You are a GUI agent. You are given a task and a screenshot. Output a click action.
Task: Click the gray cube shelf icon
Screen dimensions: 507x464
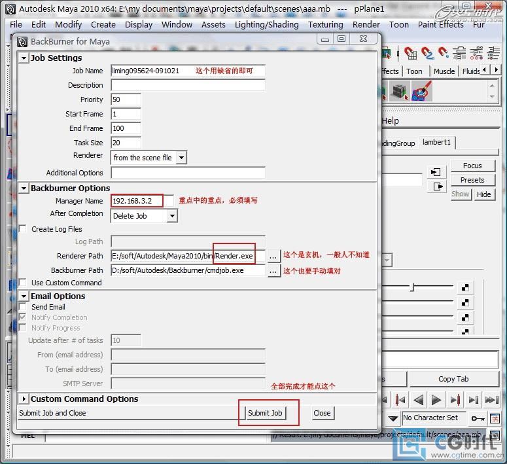tap(399, 91)
